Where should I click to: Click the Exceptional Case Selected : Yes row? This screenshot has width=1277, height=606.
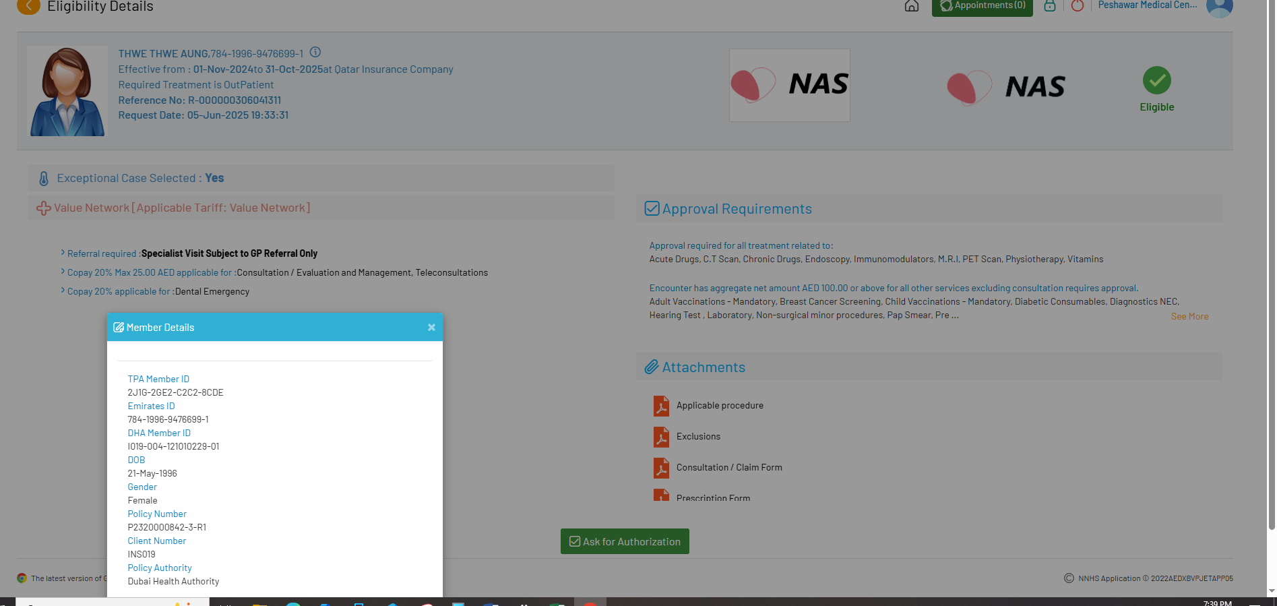321,178
